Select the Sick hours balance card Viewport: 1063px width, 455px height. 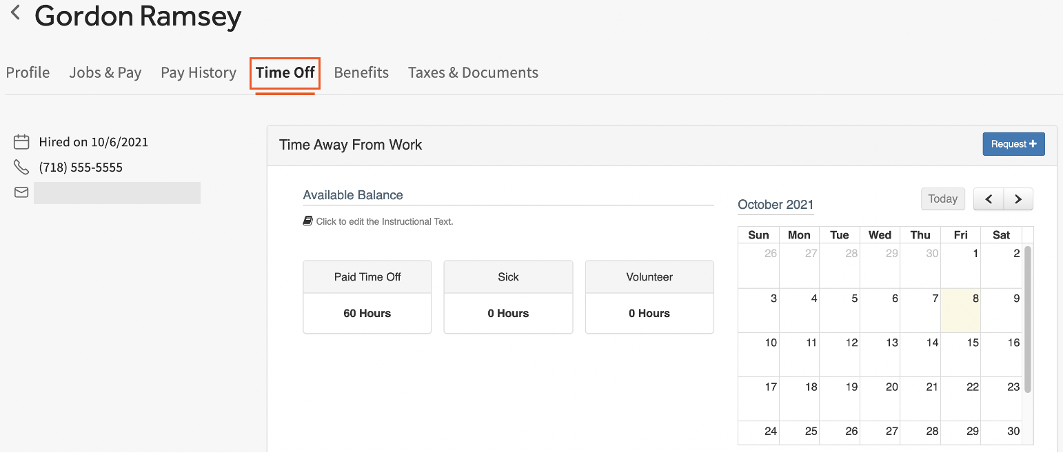coord(508,297)
